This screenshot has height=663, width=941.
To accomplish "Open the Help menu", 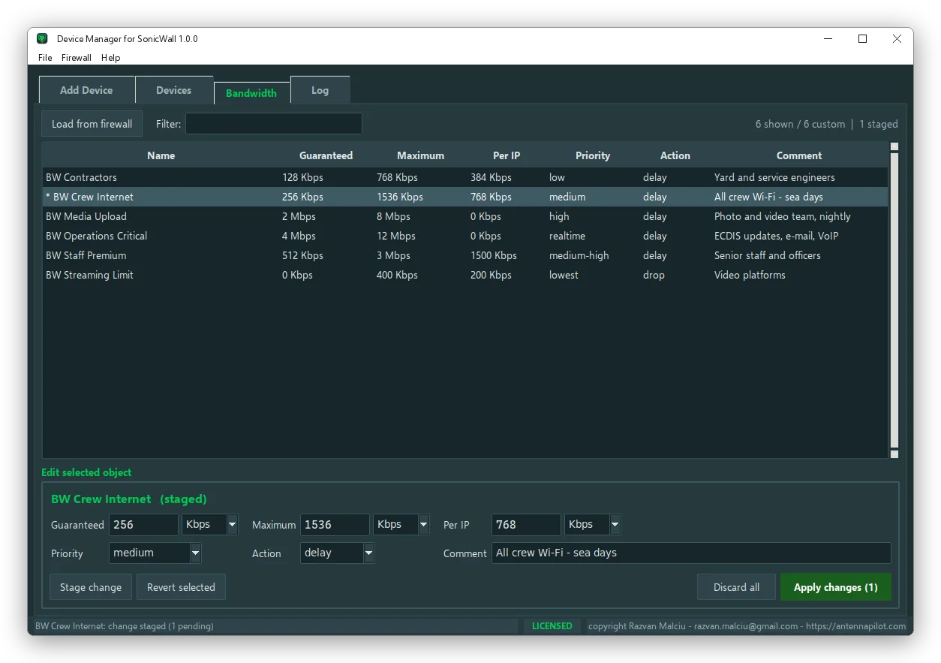I will 111,58.
